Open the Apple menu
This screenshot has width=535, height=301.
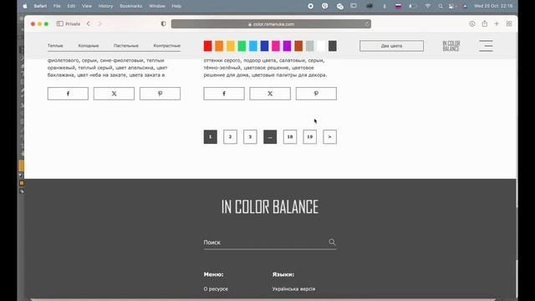point(25,6)
